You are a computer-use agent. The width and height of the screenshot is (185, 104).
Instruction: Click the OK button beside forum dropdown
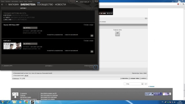tap(146, 84)
